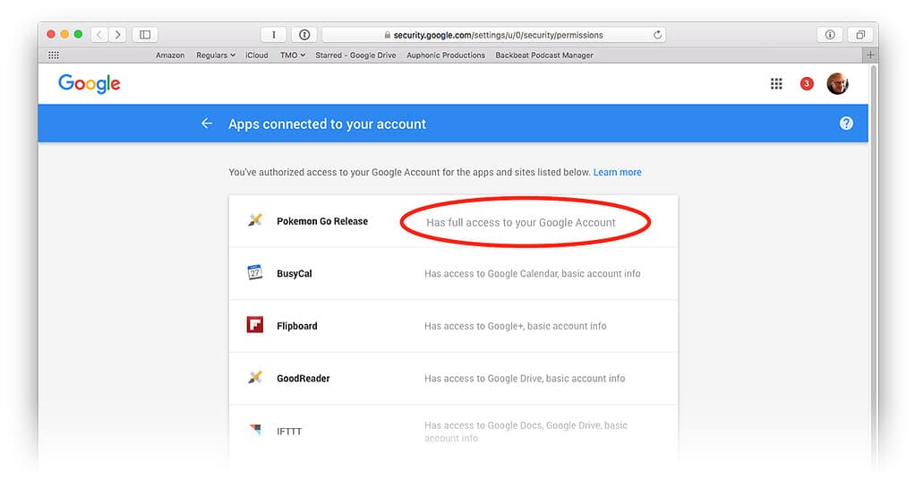
Task: Click the Instapaper "I" extension button
Action: [x=273, y=35]
